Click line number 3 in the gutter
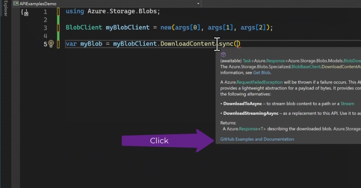Image resolution: width=361 pixels, height=188 pixels. (x=45, y=28)
